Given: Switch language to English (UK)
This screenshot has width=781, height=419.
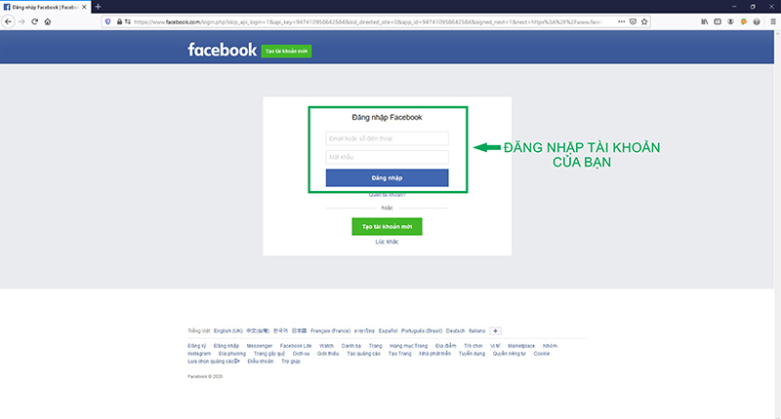Looking at the screenshot, I should click(228, 331).
